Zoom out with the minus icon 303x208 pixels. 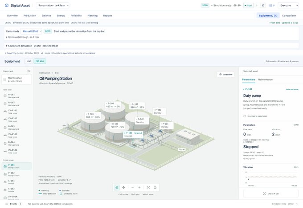tap(132, 188)
